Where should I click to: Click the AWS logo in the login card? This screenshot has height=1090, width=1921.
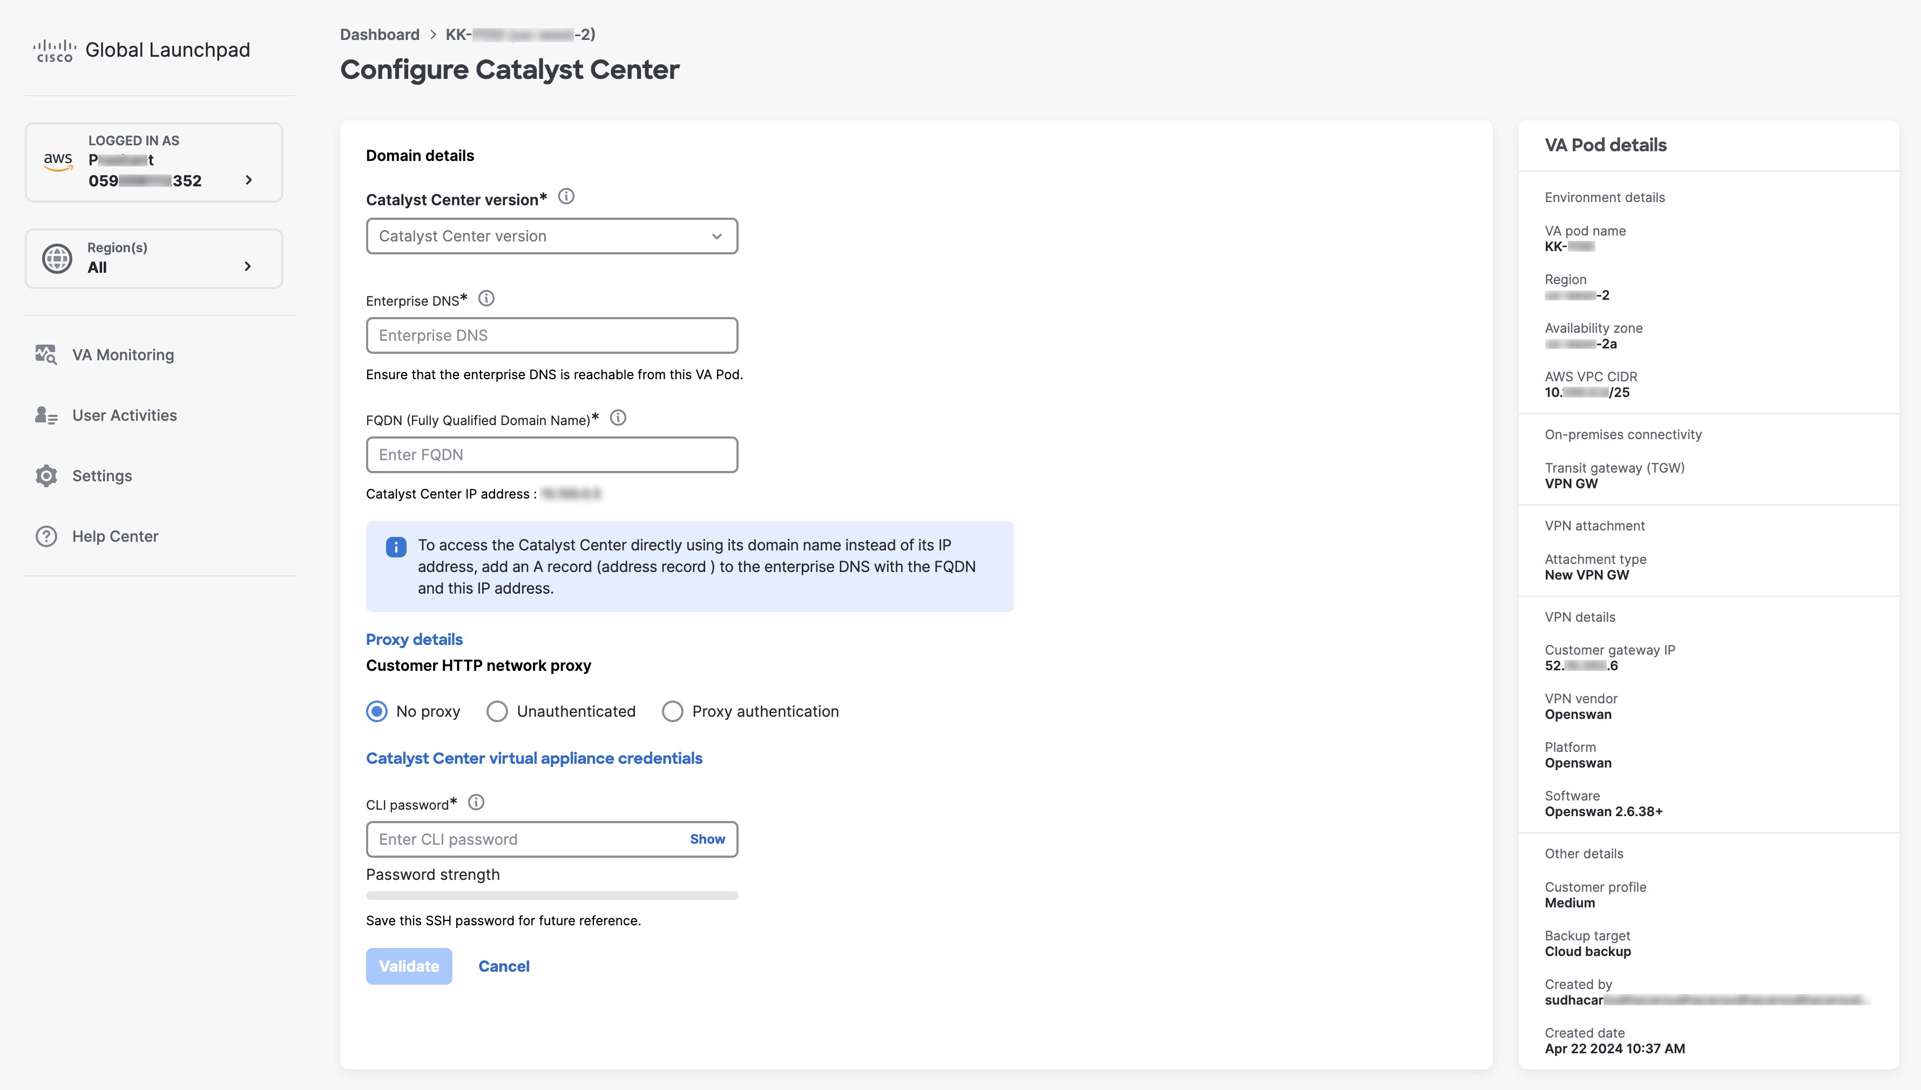[x=58, y=161]
